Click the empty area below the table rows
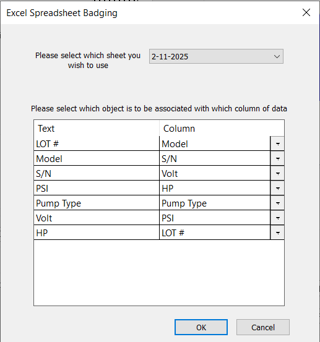 159,273
